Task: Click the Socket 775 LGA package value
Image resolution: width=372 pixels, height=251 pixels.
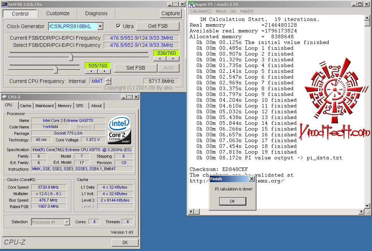Action: coord(68,133)
